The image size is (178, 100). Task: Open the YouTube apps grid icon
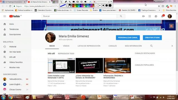pos(150,16)
